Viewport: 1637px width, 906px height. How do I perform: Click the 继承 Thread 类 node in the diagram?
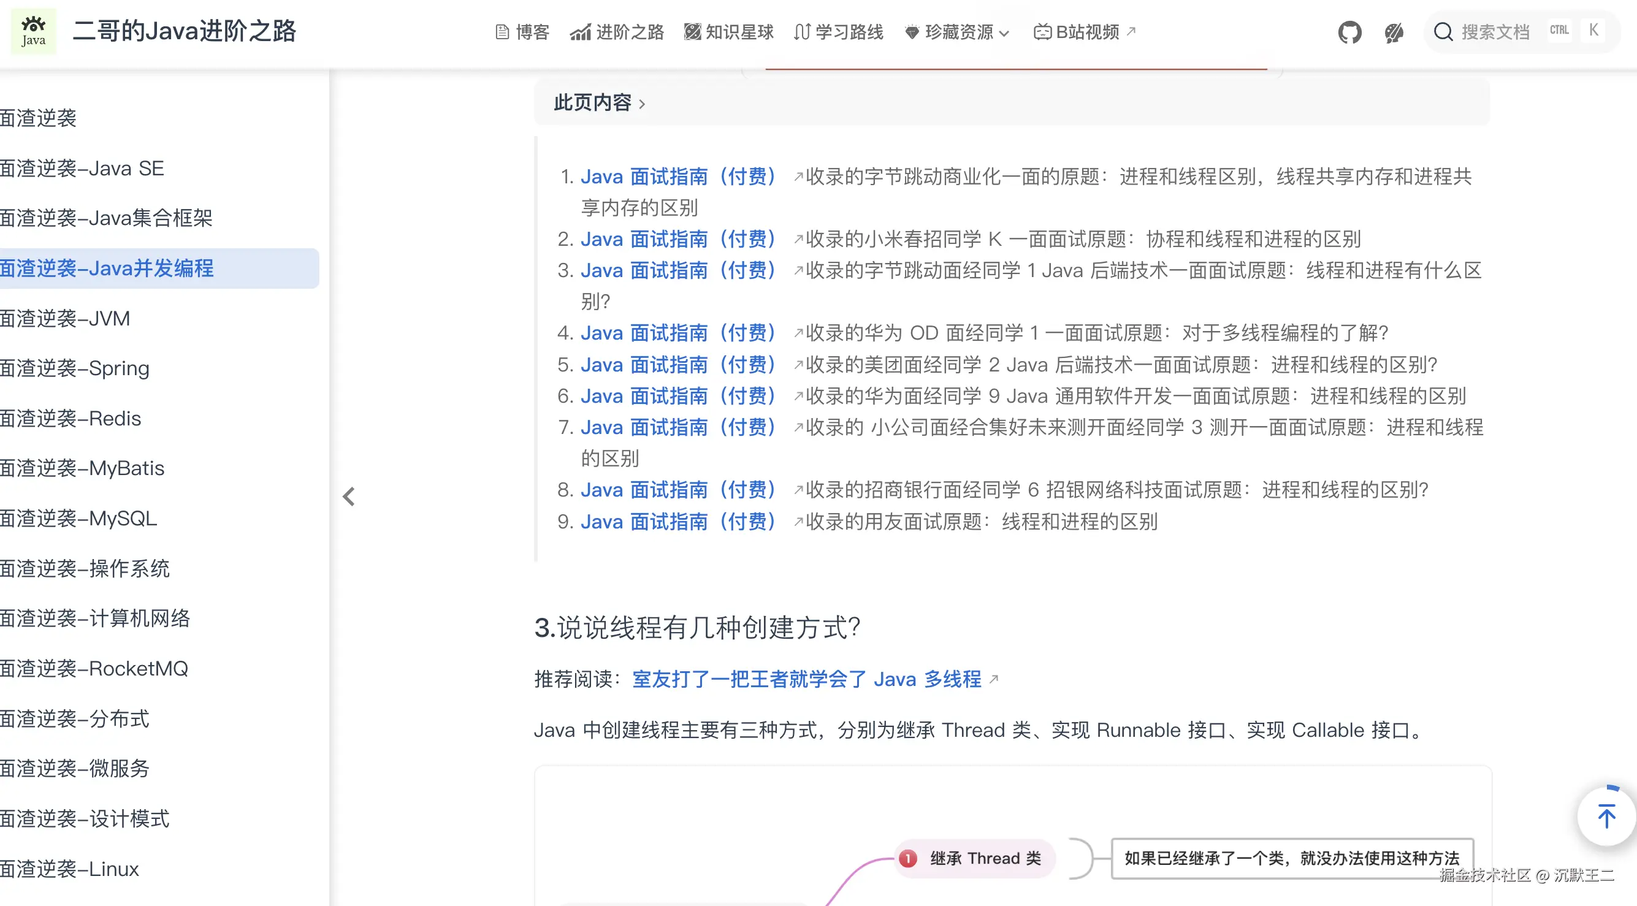pyautogui.click(x=976, y=858)
